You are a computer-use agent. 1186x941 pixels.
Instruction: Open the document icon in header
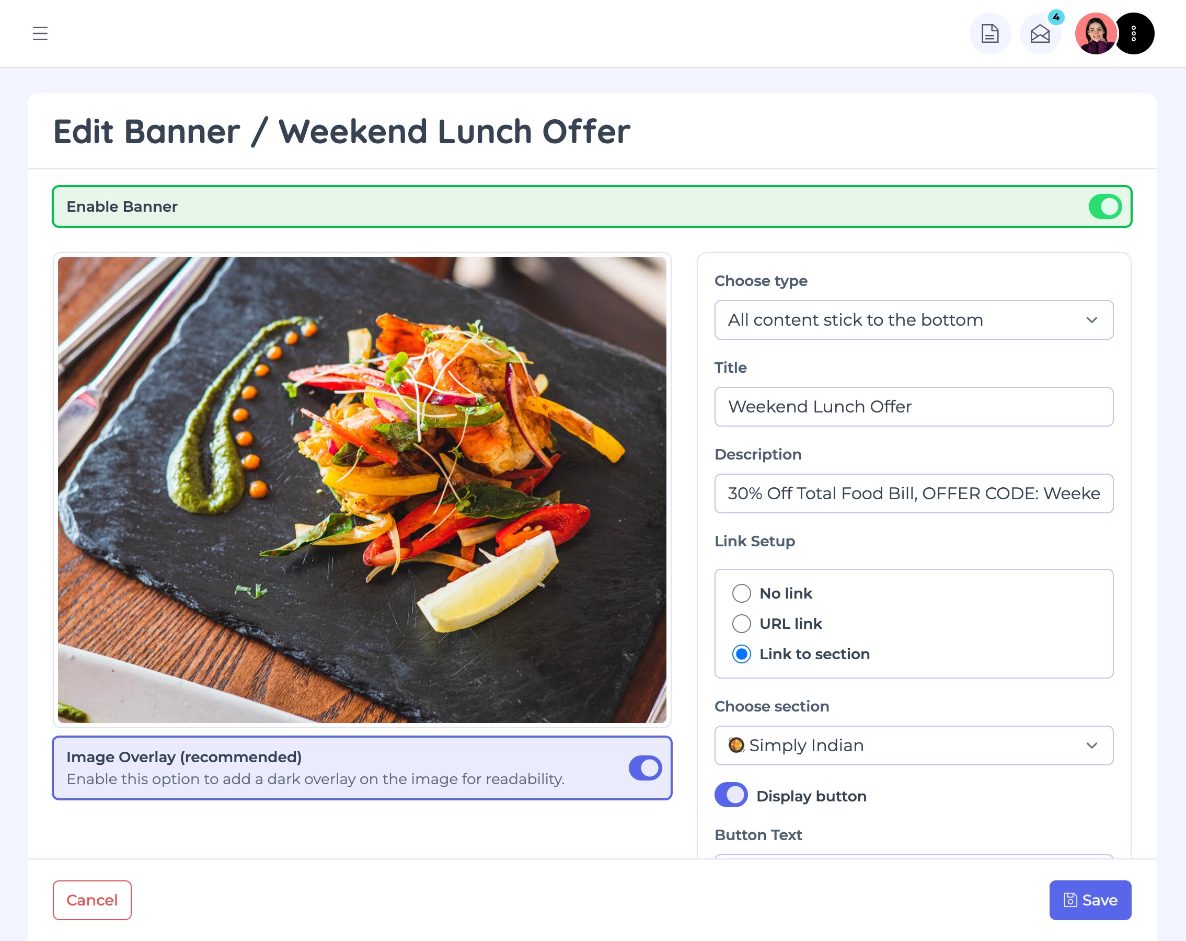[x=989, y=33]
